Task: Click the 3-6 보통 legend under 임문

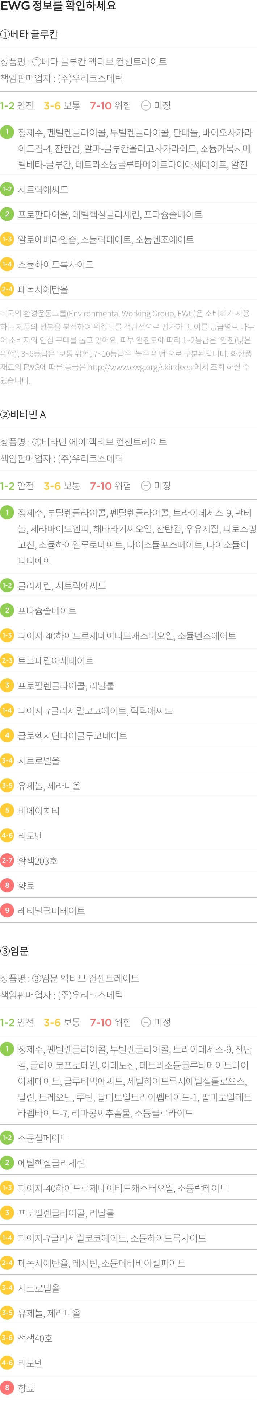Action: point(62,1022)
